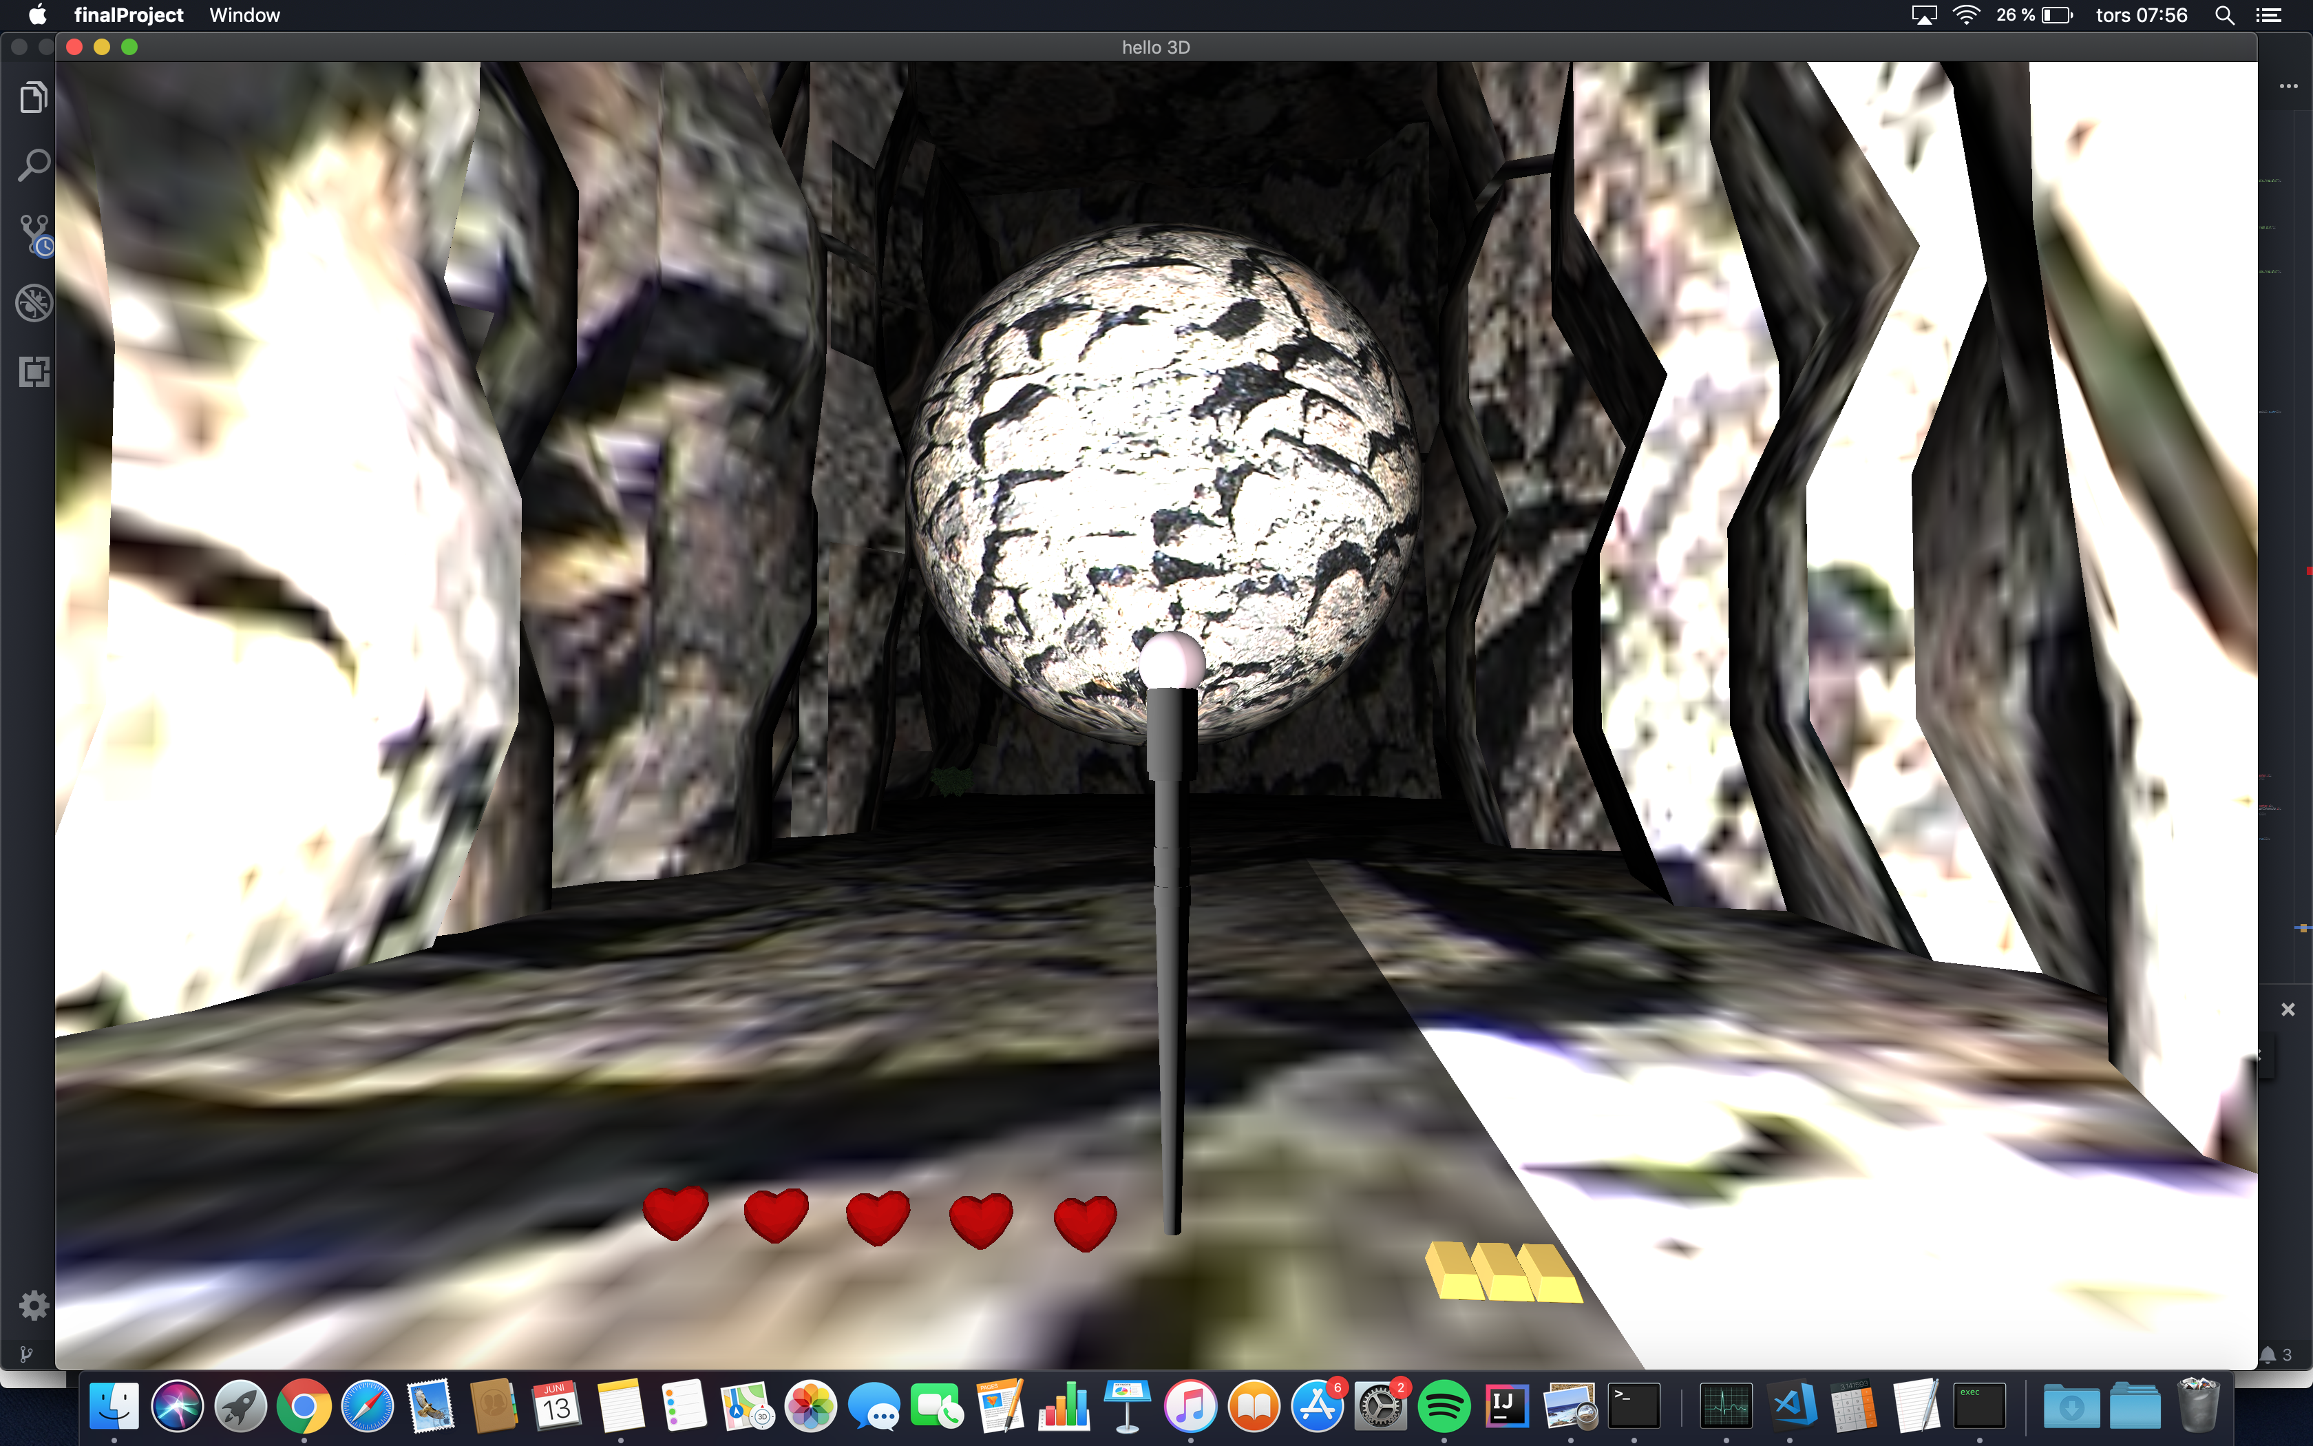
Task: Open Notes from the Dock
Action: (620, 1406)
